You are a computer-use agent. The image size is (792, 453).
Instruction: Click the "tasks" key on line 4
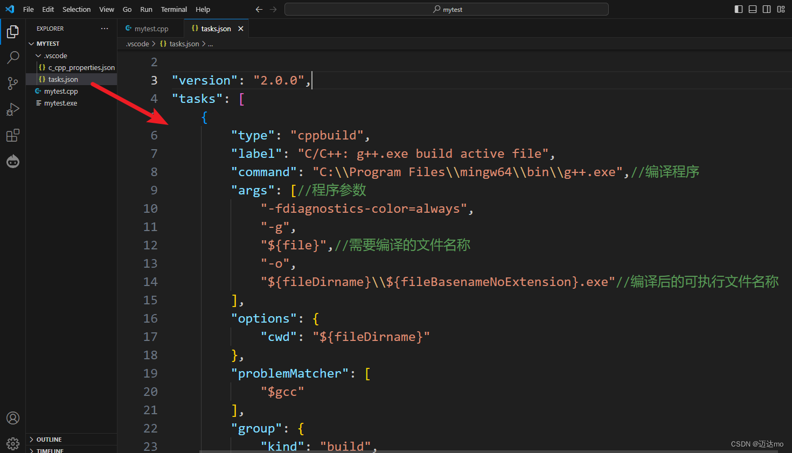(x=197, y=99)
